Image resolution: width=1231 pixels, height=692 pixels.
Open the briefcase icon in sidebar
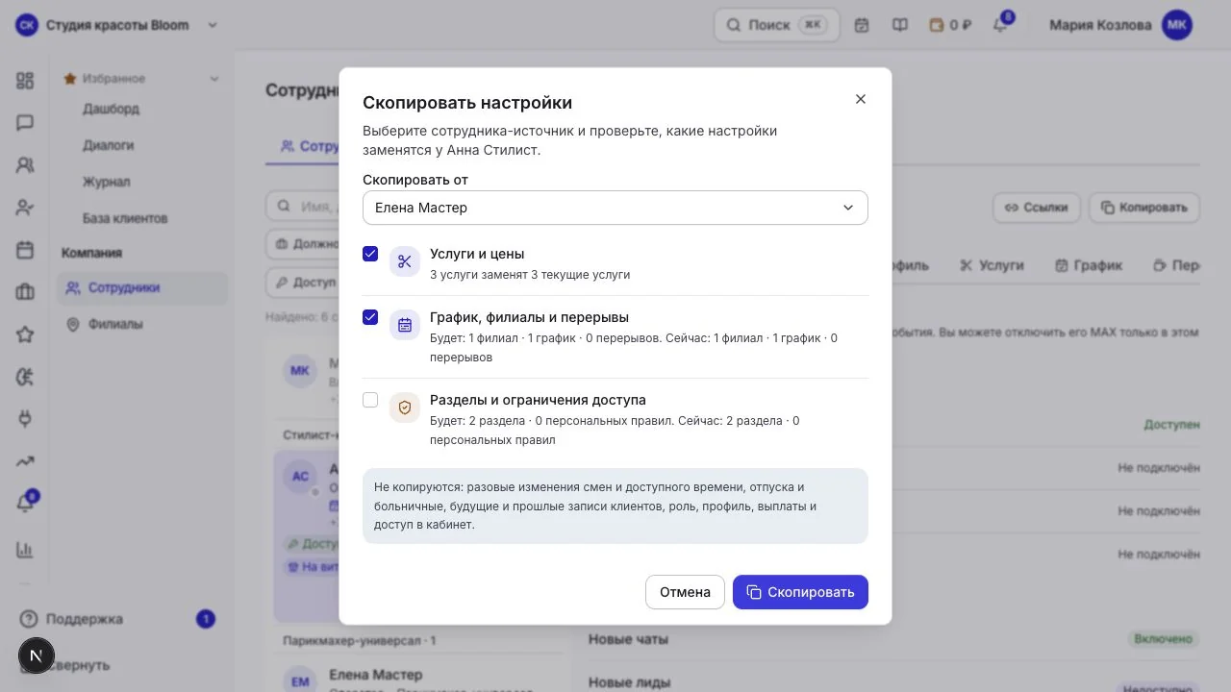25,292
